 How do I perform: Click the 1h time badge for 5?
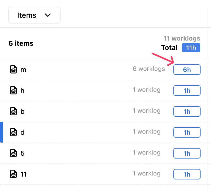pyautogui.click(x=187, y=154)
